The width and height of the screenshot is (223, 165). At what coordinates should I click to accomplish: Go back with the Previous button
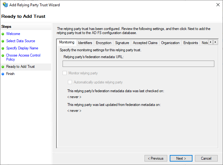156,158
